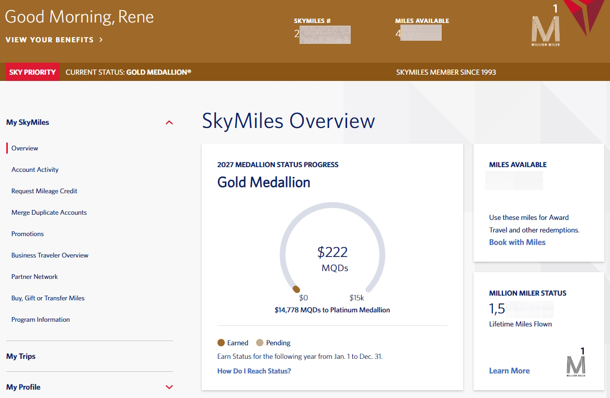Open Promotions page

click(28, 233)
